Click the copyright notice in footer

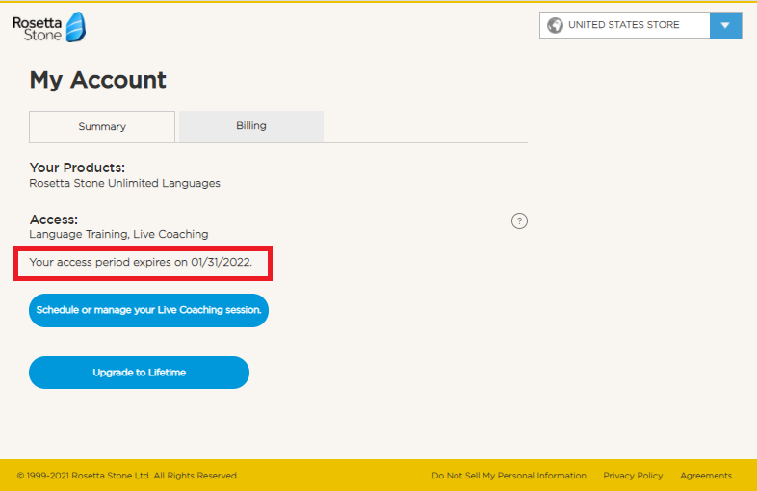[x=127, y=476]
